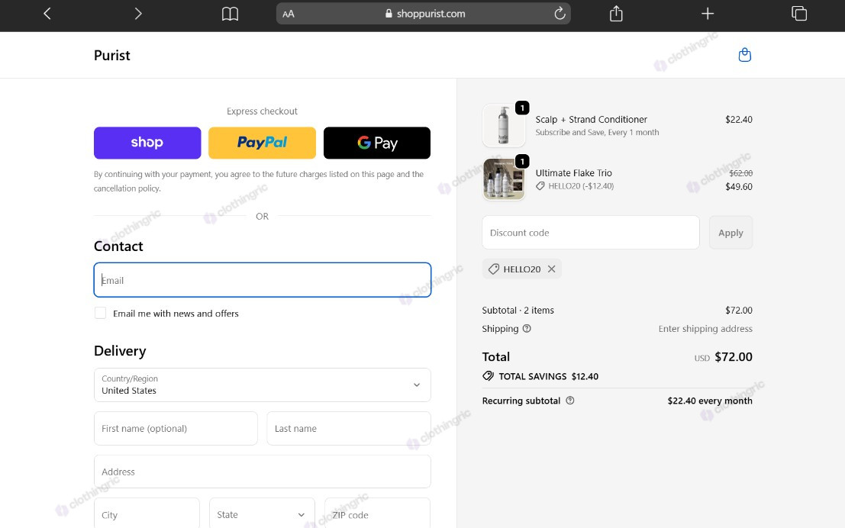Click the Shipping help question mark icon

(x=527, y=329)
